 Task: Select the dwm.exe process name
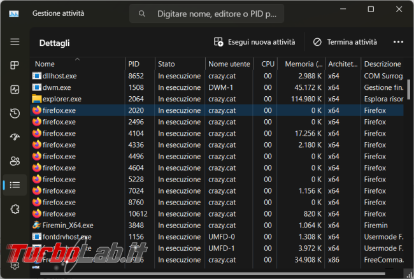point(57,87)
